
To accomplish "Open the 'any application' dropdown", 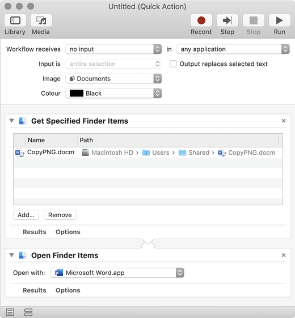I will click(233, 49).
